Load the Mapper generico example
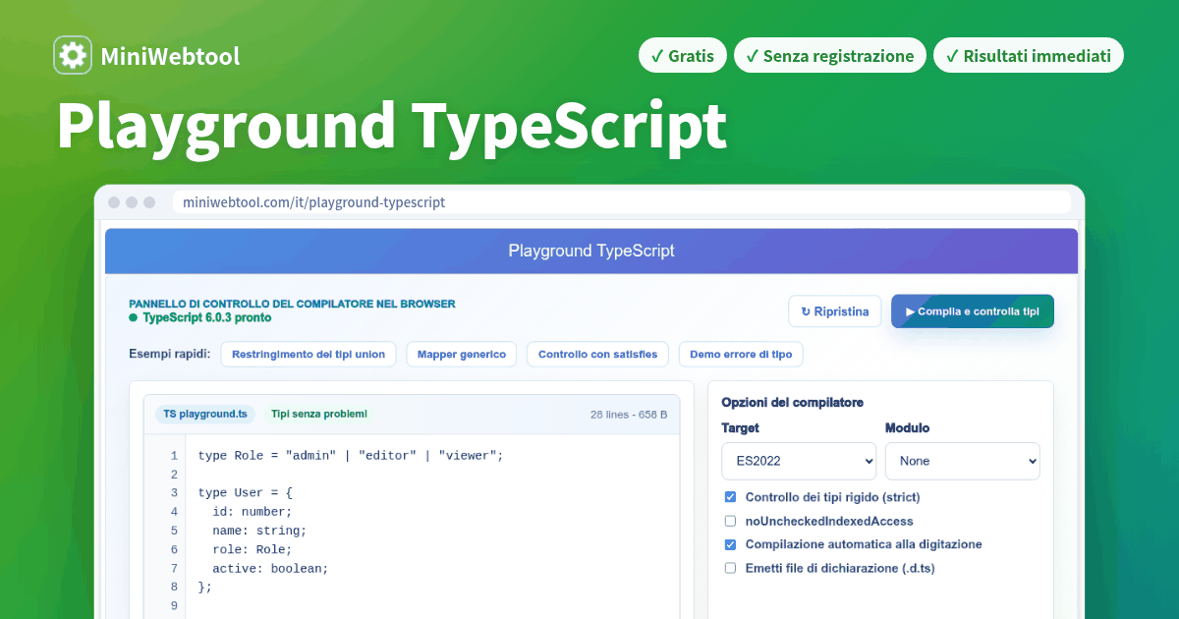 point(462,354)
